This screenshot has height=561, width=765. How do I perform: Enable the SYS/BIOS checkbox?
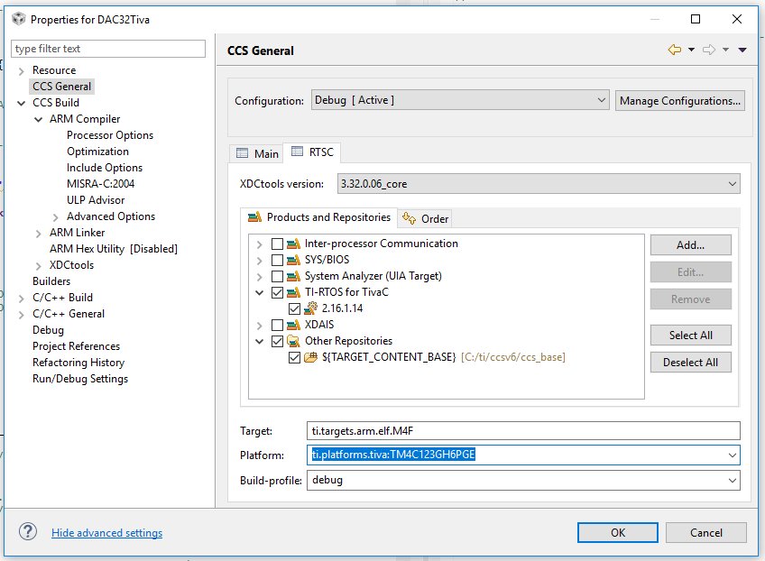click(x=277, y=260)
